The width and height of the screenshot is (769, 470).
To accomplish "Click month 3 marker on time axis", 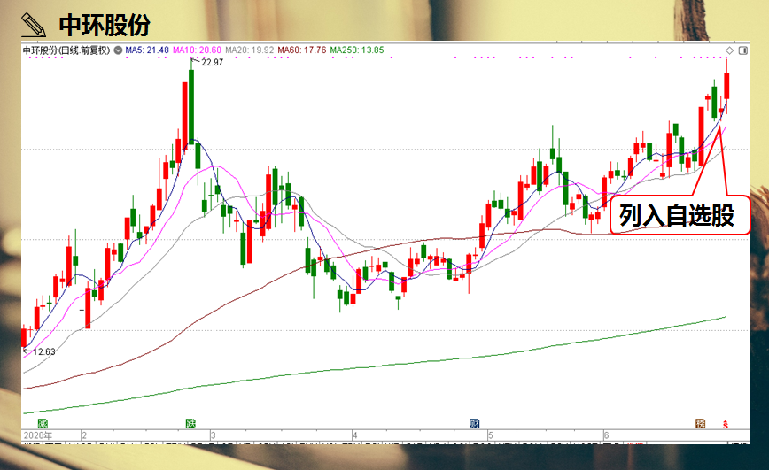I will 214,435.
